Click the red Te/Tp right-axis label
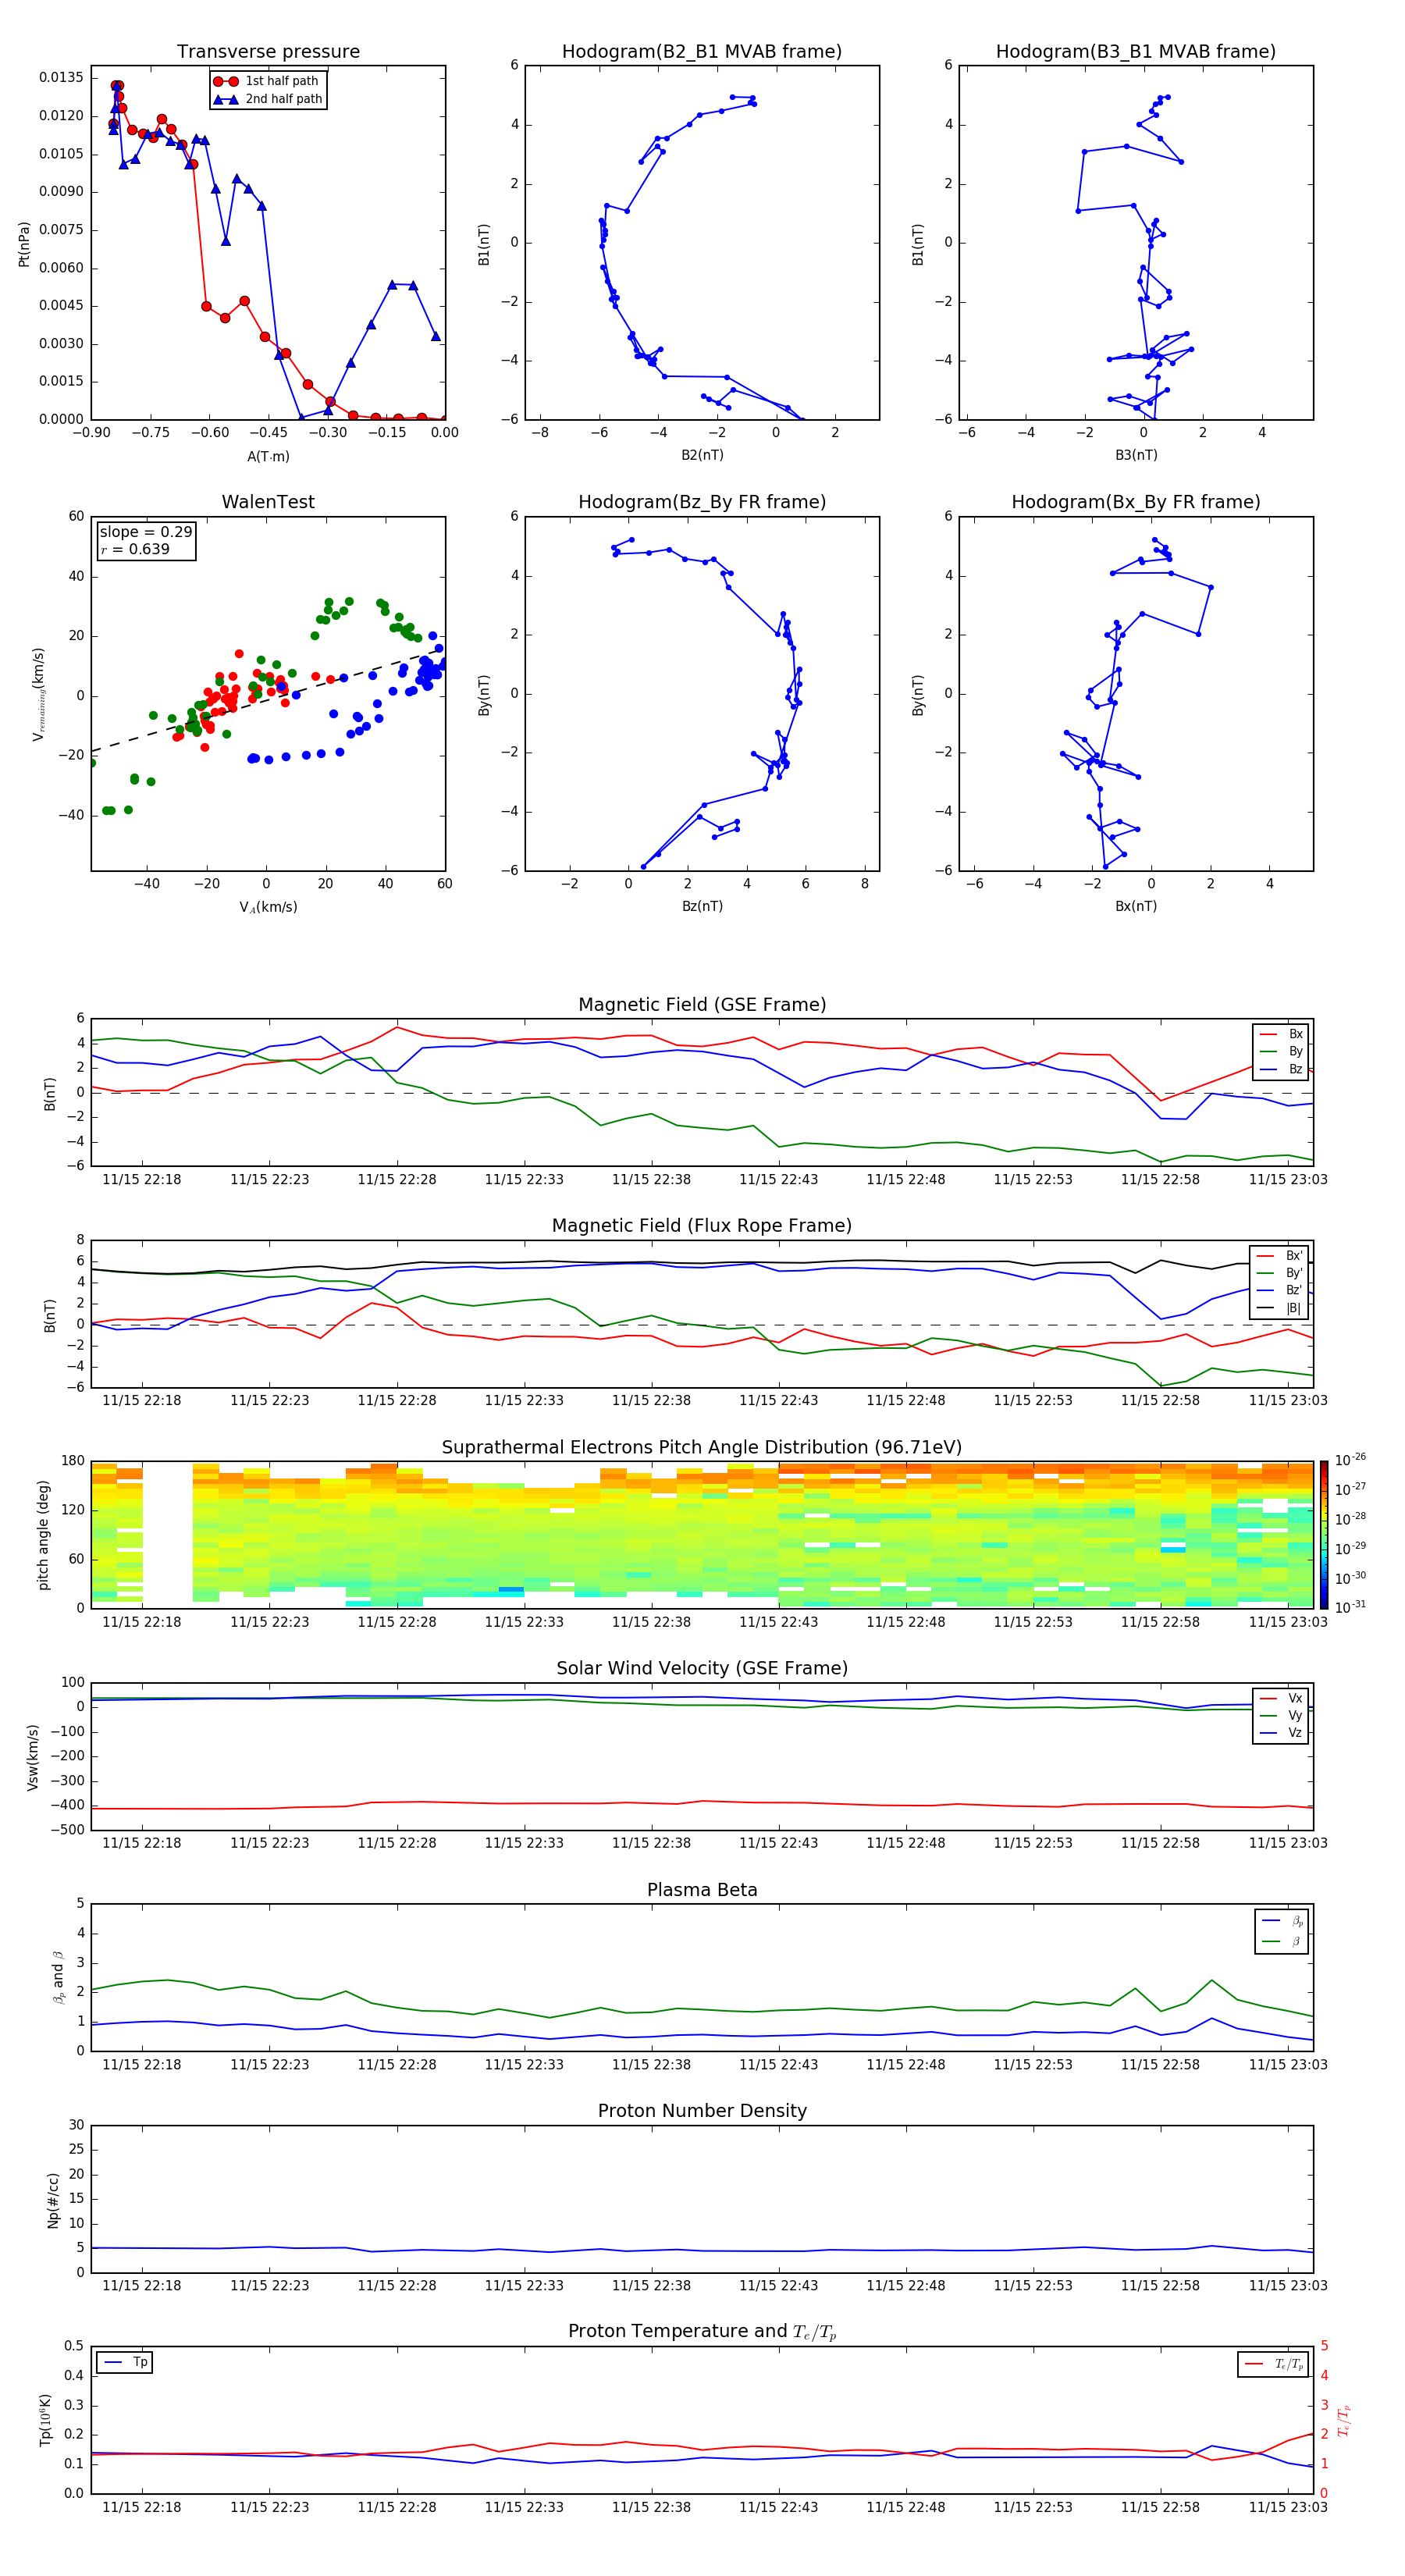Screen dimensions: 1405x2576 pos(1343,2420)
